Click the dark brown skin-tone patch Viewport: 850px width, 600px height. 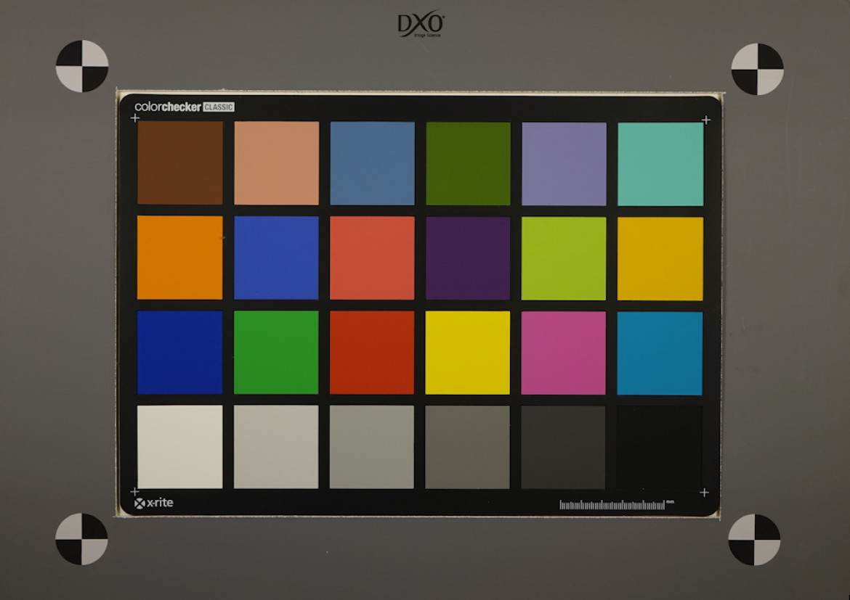click(x=180, y=163)
